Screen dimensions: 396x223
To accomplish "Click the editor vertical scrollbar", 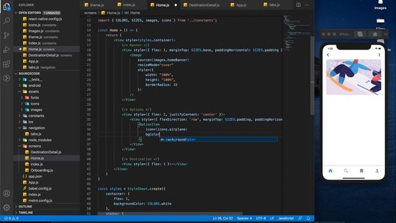I will click(312, 76).
